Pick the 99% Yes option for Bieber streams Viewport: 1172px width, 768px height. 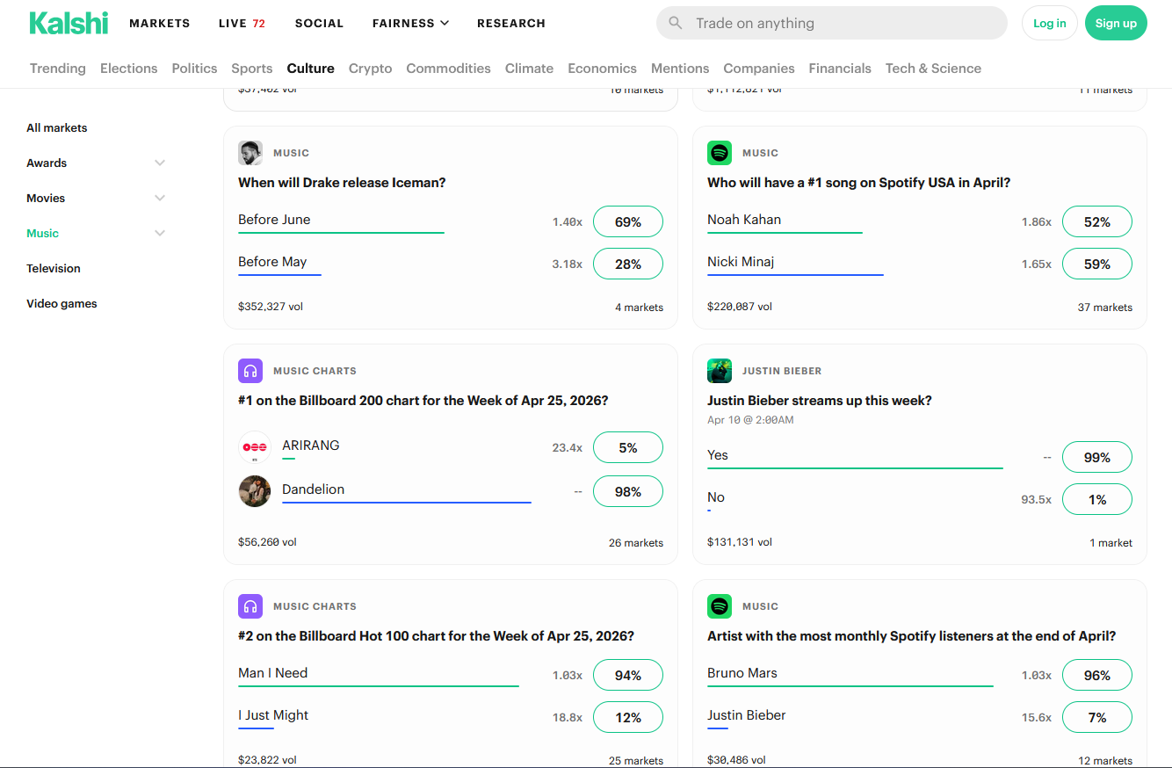1096,458
